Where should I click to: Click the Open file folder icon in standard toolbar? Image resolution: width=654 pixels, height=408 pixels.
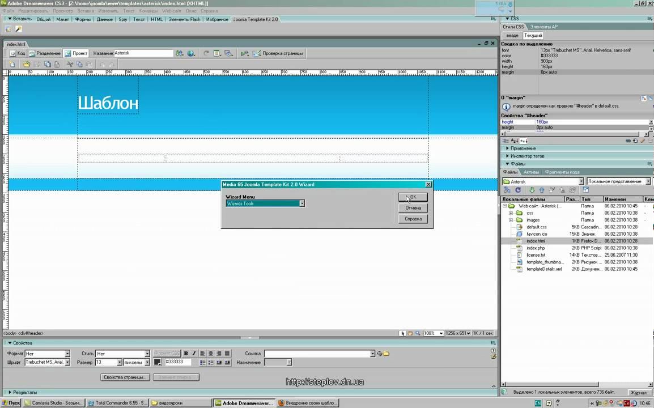coord(27,64)
